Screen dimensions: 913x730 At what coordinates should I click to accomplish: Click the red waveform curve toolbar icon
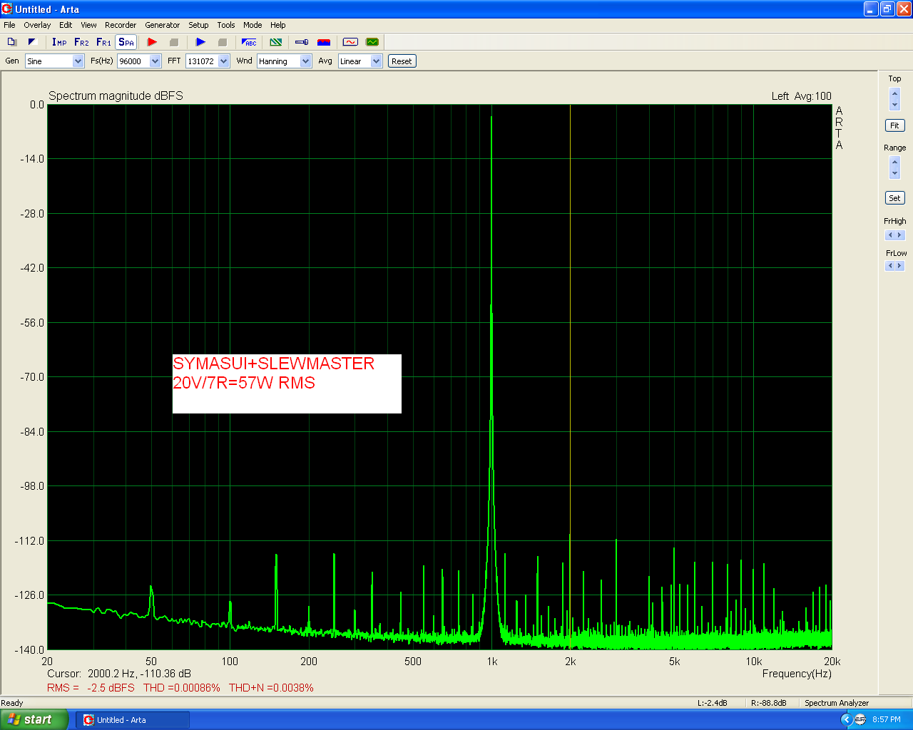coord(350,42)
